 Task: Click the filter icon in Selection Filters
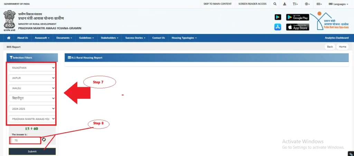11,58
